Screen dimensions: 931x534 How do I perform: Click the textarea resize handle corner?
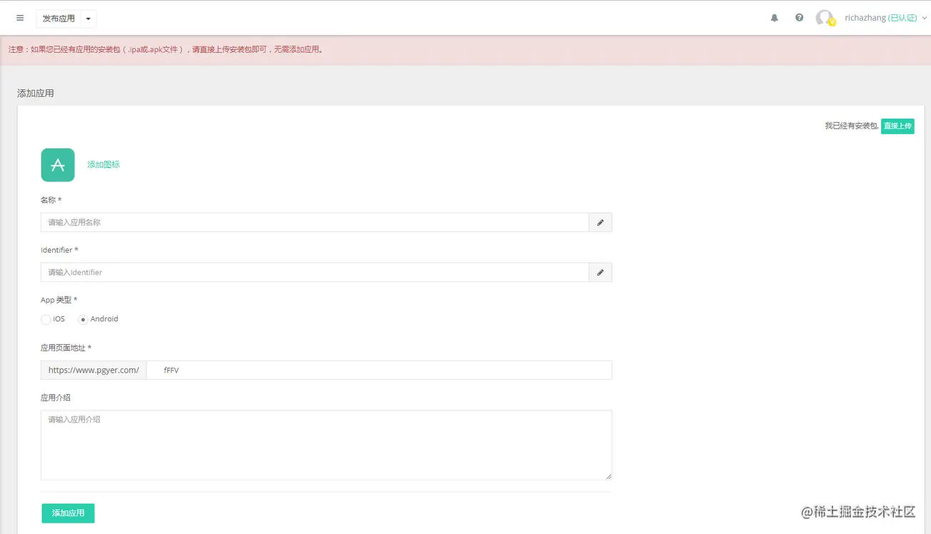tap(608, 476)
